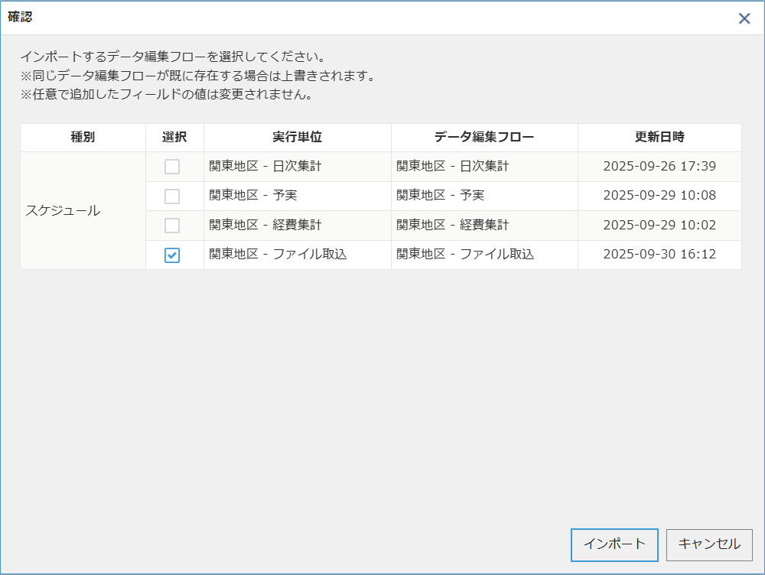Click the データ編集フロー column header
The image size is (765, 575).
coord(484,138)
